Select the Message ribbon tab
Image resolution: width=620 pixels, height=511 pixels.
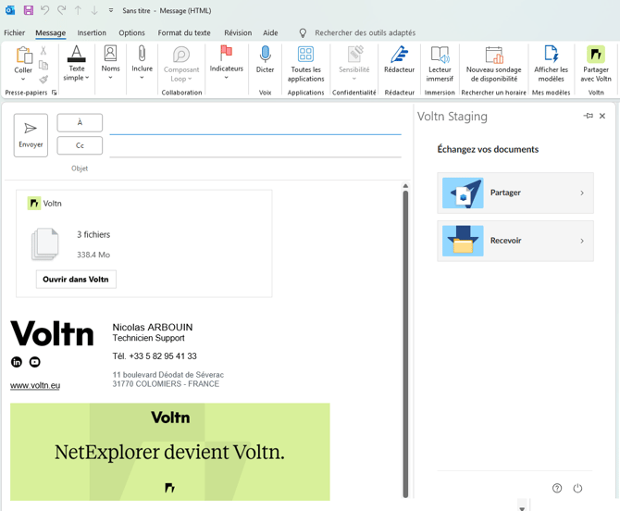51,32
